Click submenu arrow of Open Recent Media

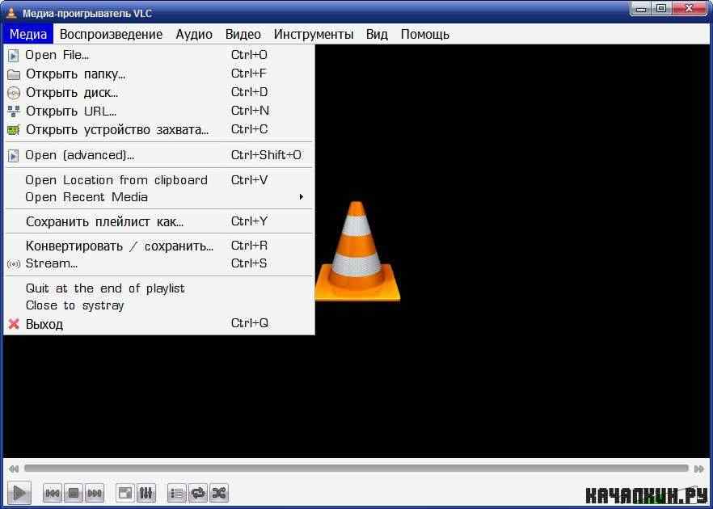(301, 197)
